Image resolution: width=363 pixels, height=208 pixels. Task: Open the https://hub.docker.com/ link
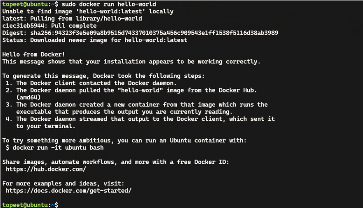(x=46, y=169)
